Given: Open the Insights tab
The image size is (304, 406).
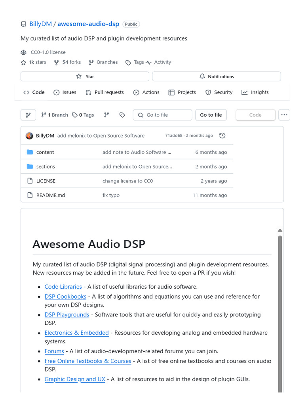Looking at the screenshot, I should 255,92.
